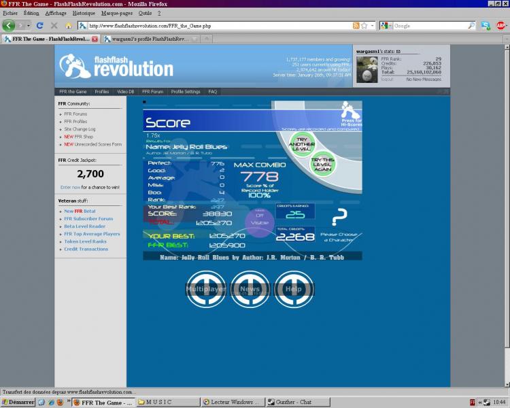Expand the address bar URL history dropdown
510x408 pixels.
371,26
